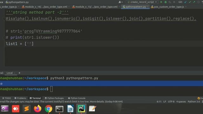Place cursor in the string method part -2 docstring

point(37,12)
